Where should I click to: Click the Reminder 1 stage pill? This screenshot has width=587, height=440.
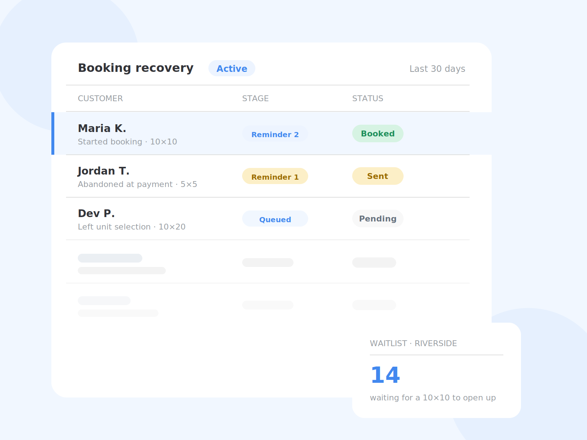275,176
